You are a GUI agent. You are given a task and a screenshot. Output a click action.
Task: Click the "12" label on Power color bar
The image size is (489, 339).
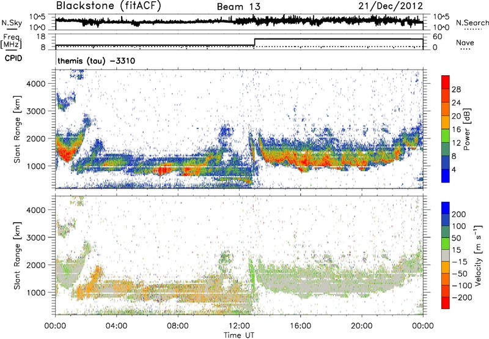(x=456, y=143)
